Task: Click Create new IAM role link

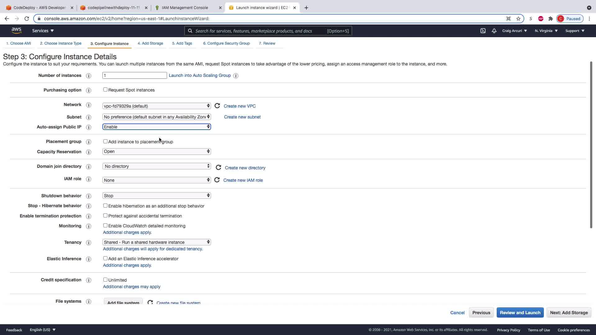Action: click(243, 180)
